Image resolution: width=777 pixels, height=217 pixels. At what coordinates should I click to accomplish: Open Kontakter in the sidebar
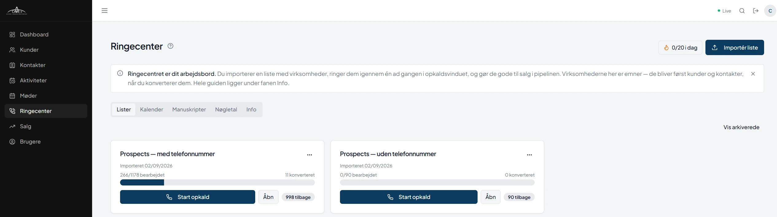(46, 65)
